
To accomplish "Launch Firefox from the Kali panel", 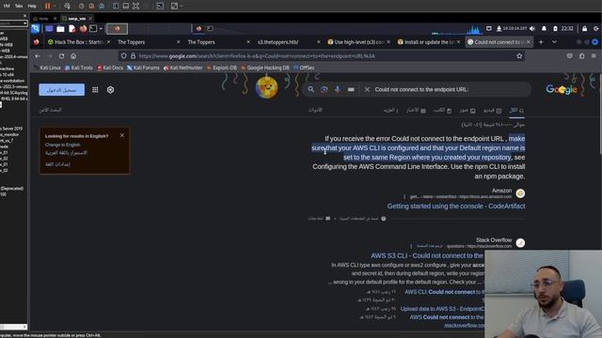I will (83, 29).
